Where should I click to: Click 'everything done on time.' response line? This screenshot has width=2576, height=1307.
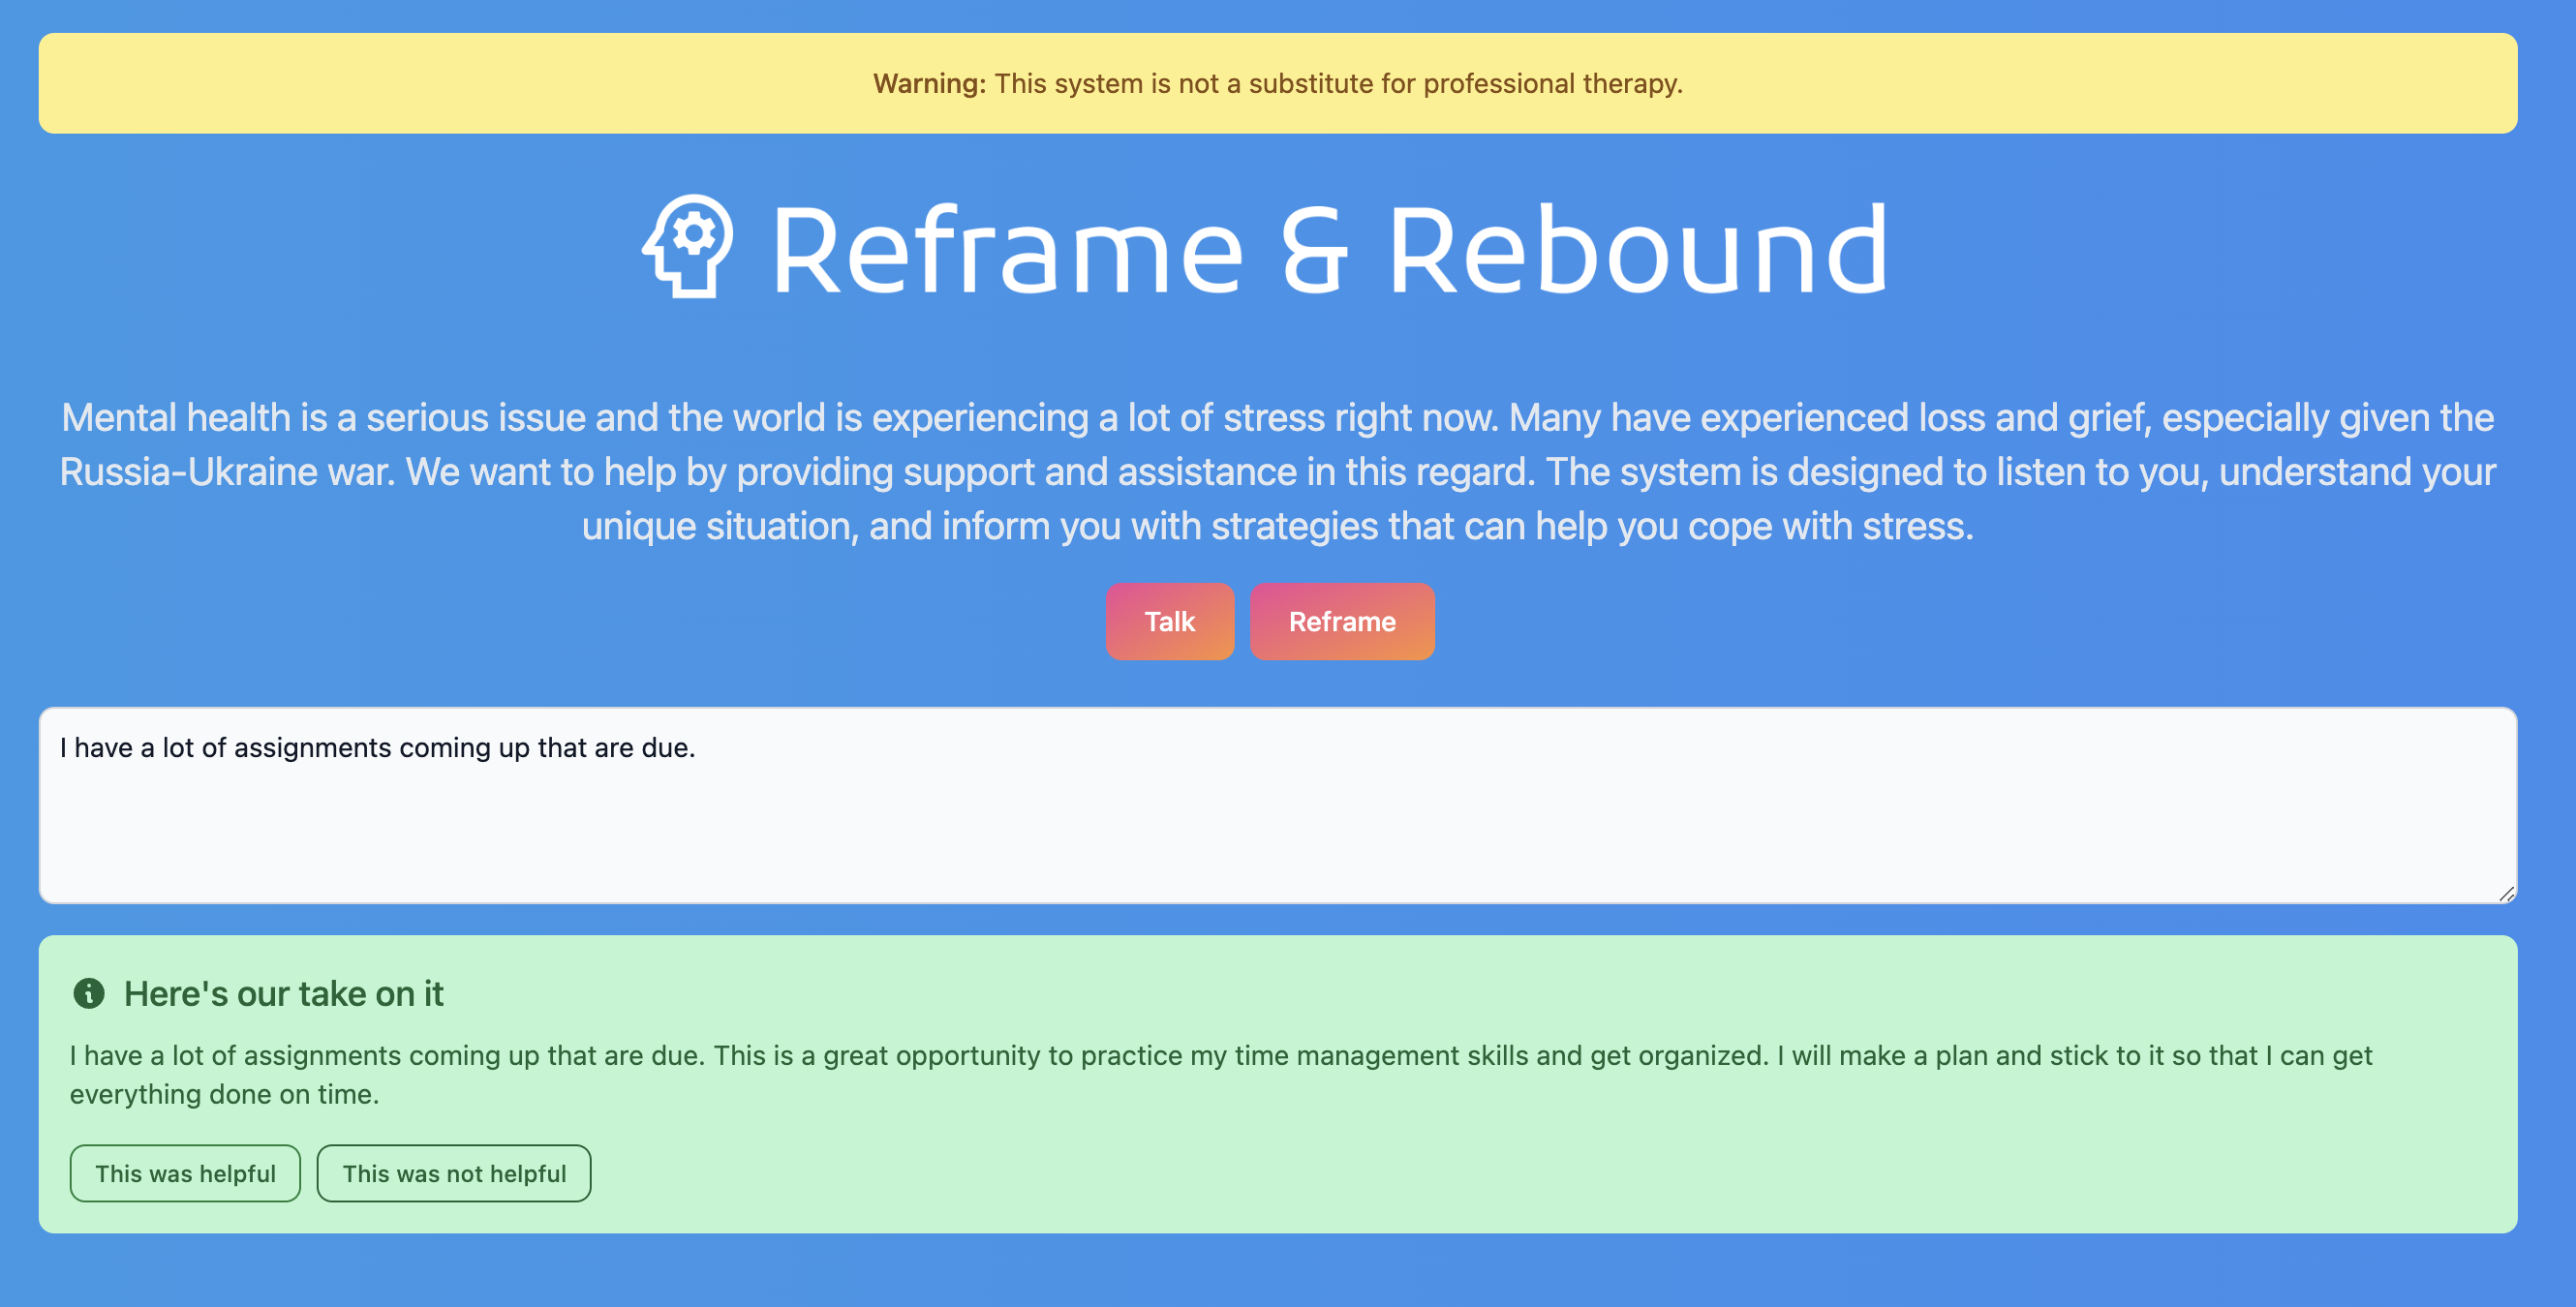[224, 1094]
